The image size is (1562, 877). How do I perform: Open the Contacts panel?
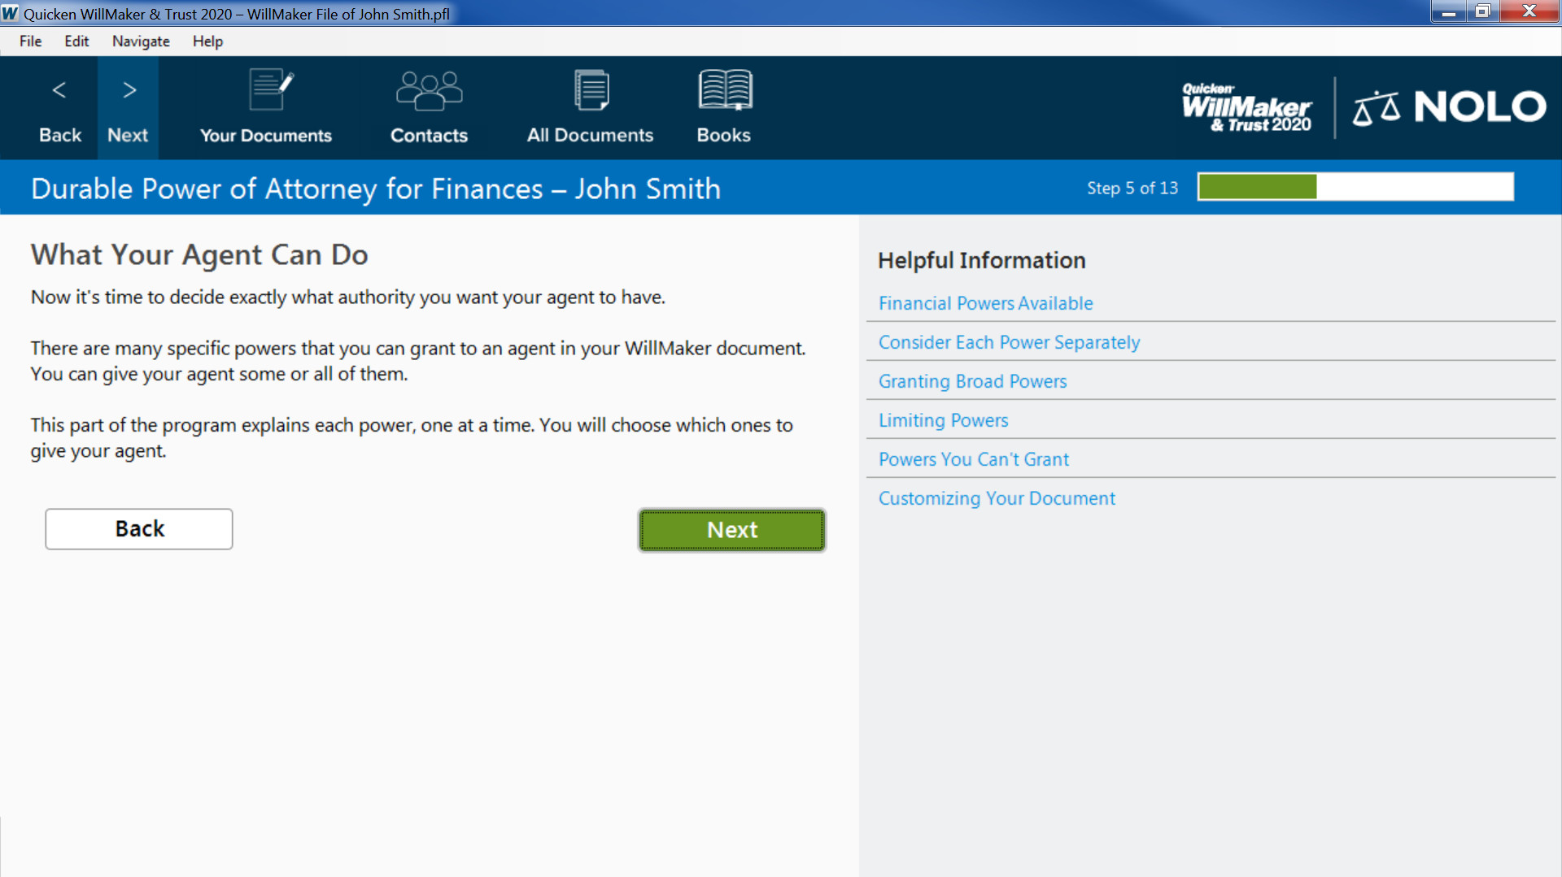[429, 108]
